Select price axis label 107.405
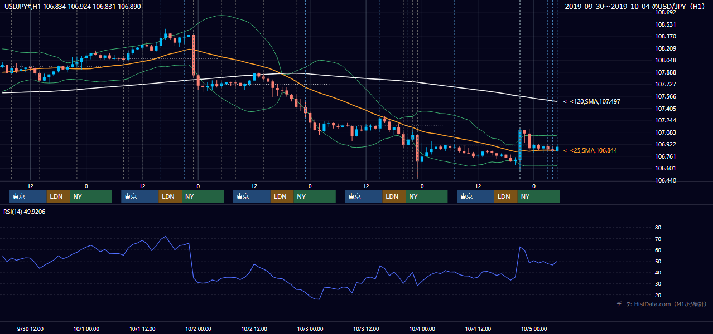This screenshot has width=713, height=334. pyautogui.click(x=666, y=109)
